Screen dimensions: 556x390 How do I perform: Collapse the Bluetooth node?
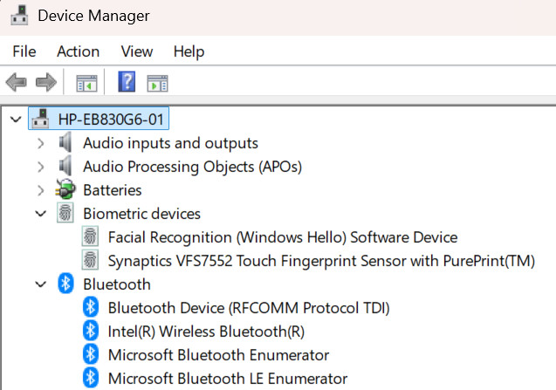point(41,284)
